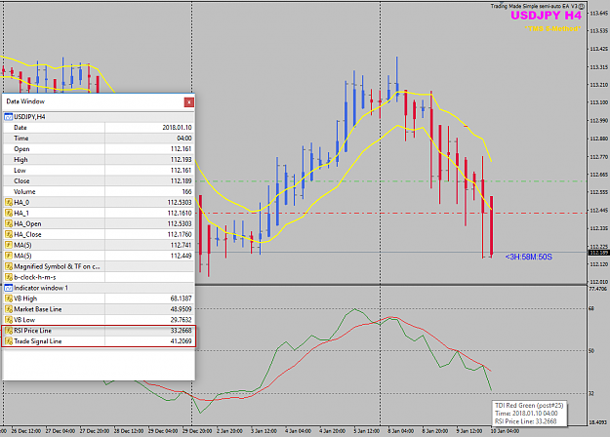Click the 113.645 price axis label
Screen dimensions: 610x437
coord(598,14)
